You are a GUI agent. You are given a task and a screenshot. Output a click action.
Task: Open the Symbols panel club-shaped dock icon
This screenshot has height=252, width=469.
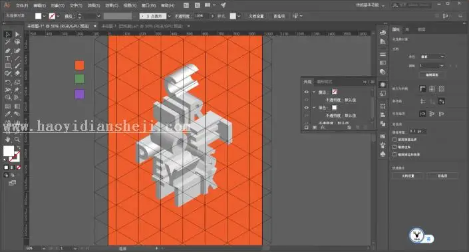pyautogui.click(x=383, y=154)
